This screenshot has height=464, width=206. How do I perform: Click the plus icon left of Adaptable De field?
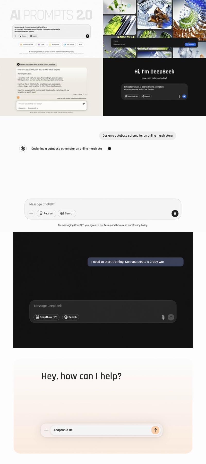pyautogui.click(x=46, y=430)
